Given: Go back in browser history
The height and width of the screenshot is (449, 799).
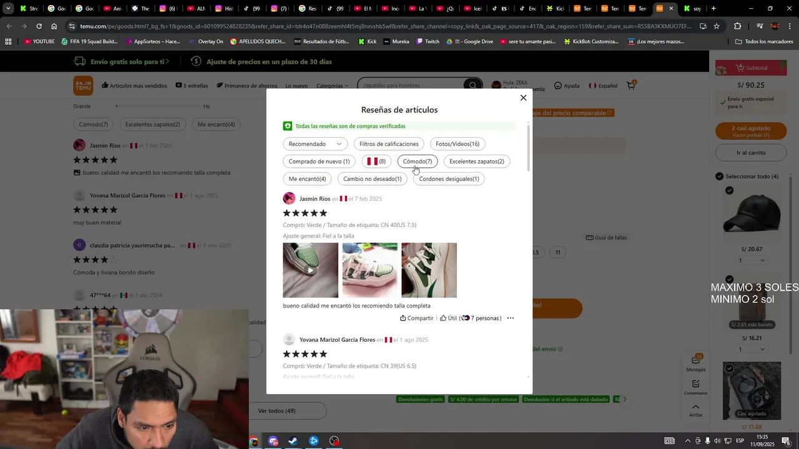Looking at the screenshot, I should [x=9, y=26].
